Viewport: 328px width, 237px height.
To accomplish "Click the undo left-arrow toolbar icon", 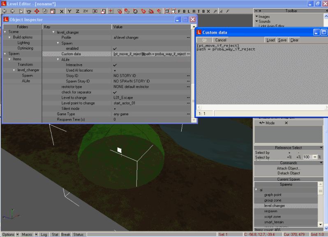I will tap(5, 11).
